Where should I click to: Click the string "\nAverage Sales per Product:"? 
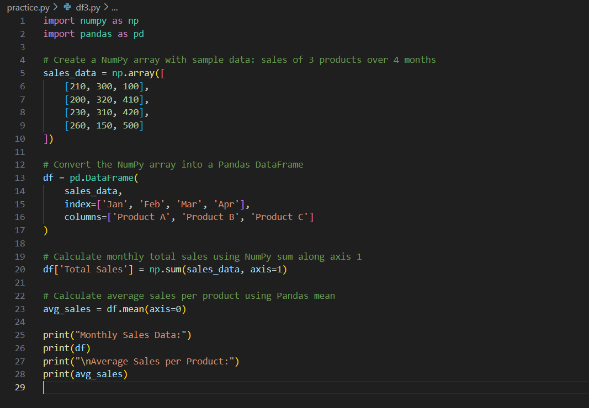(155, 362)
